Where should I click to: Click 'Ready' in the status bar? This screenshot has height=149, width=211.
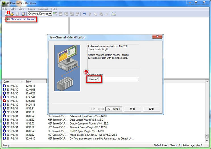6,145
